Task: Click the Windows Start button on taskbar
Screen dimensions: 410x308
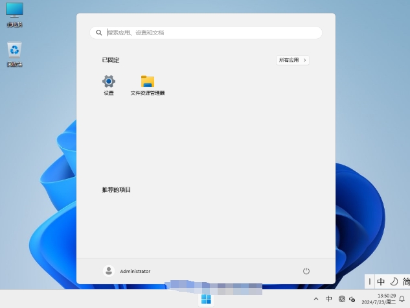Action: [x=206, y=299]
